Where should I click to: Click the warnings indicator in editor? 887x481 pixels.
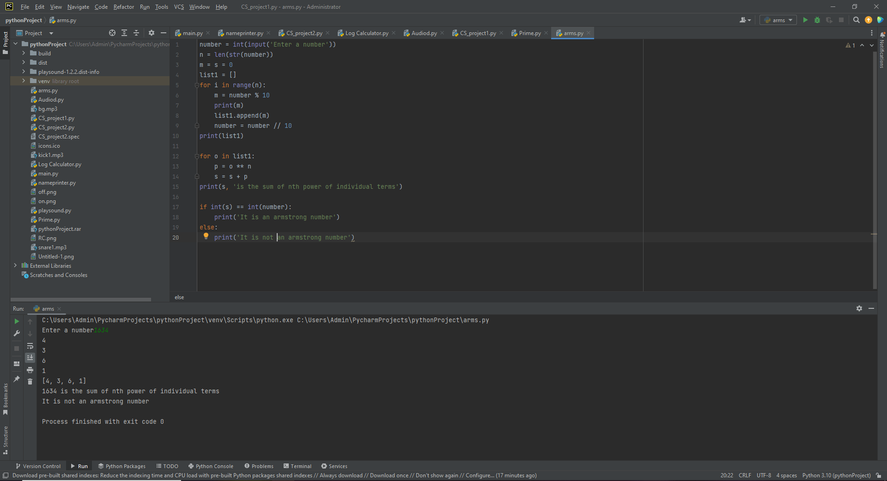pyautogui.click(x=851, y=45)
